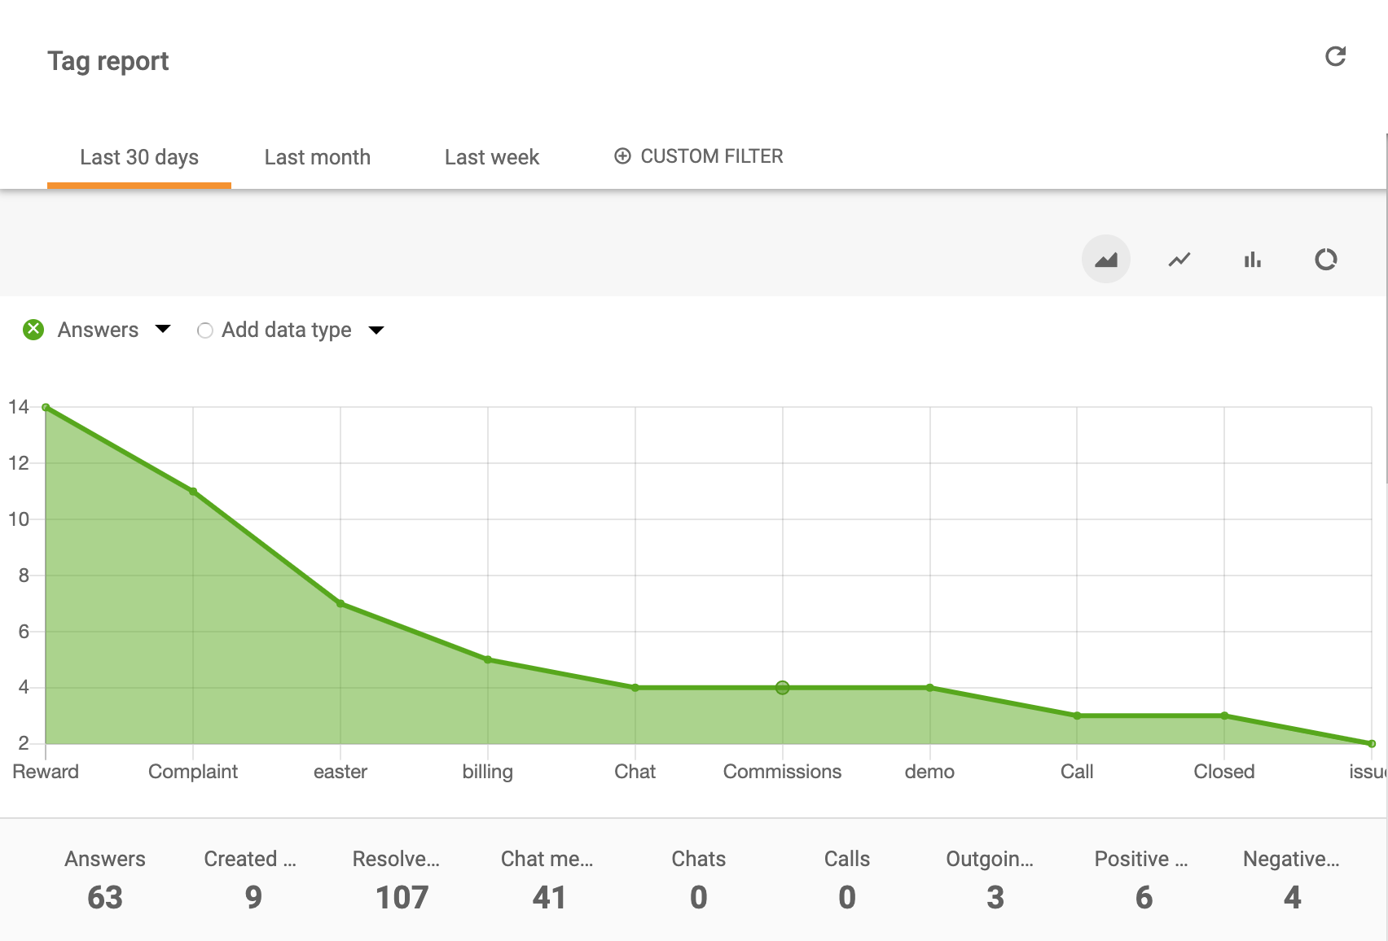The image size is (1388, 941).
Task: Click the refresh report icon
Action: [1335, 56]
